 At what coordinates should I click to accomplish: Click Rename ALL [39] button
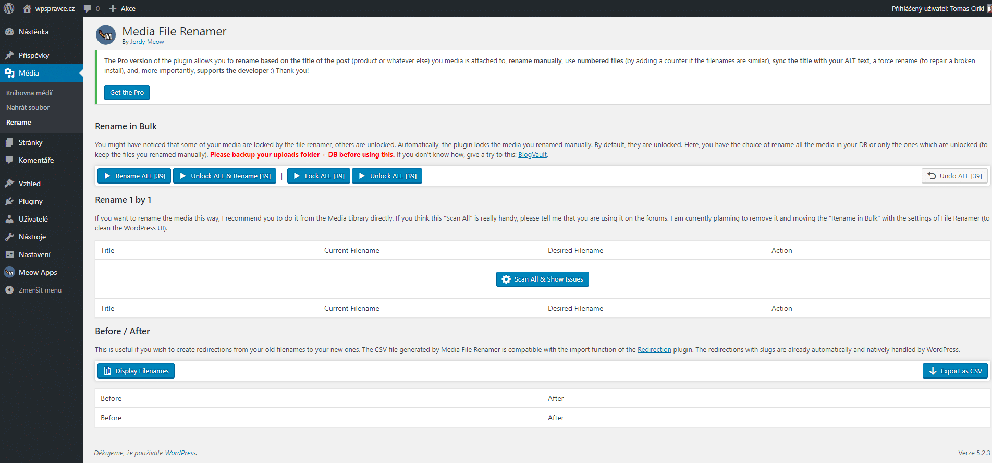point(134,176)
